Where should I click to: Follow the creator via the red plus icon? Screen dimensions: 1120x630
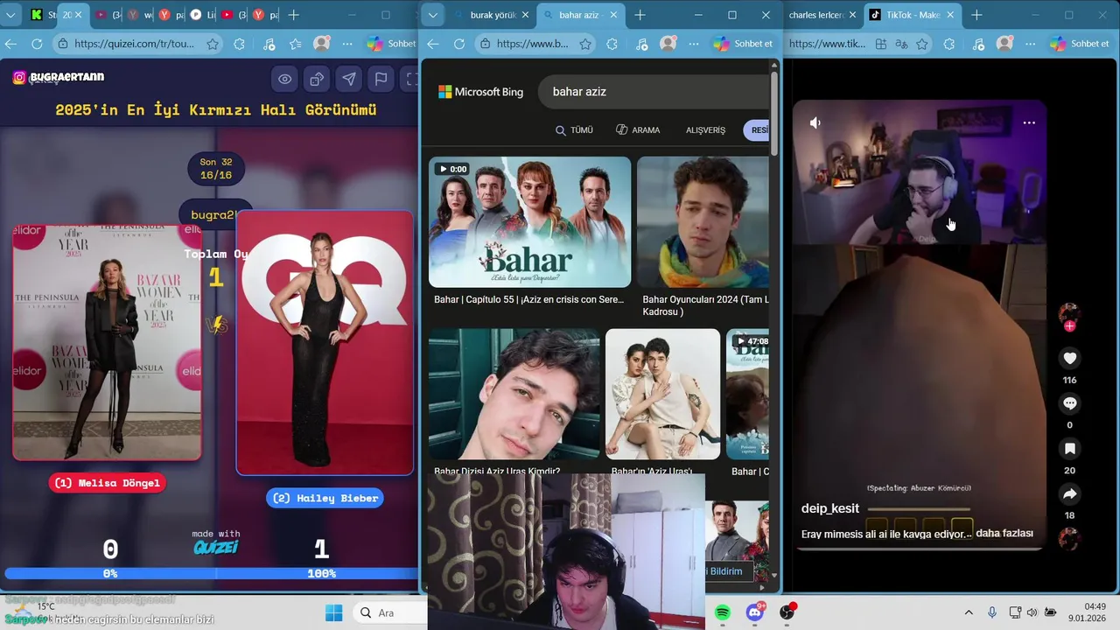(1069, 326)
